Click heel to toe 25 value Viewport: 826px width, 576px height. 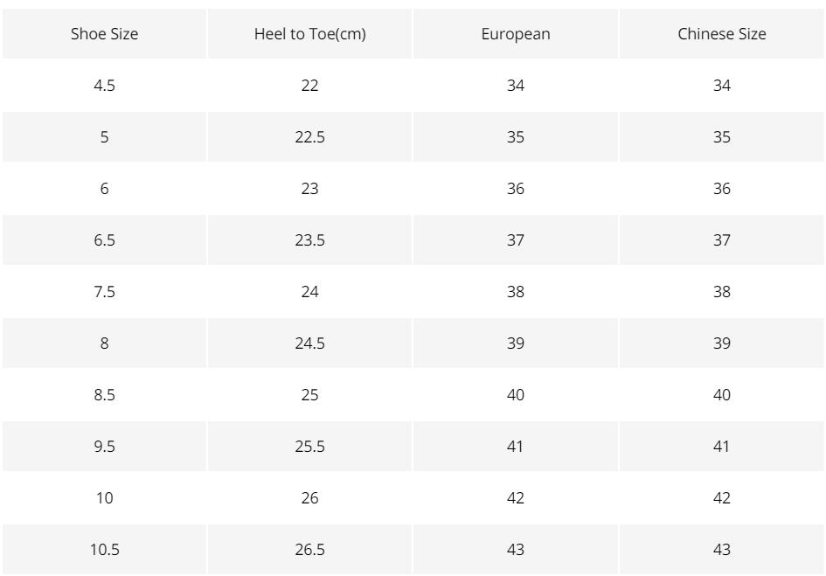click(x=309, y=395)
